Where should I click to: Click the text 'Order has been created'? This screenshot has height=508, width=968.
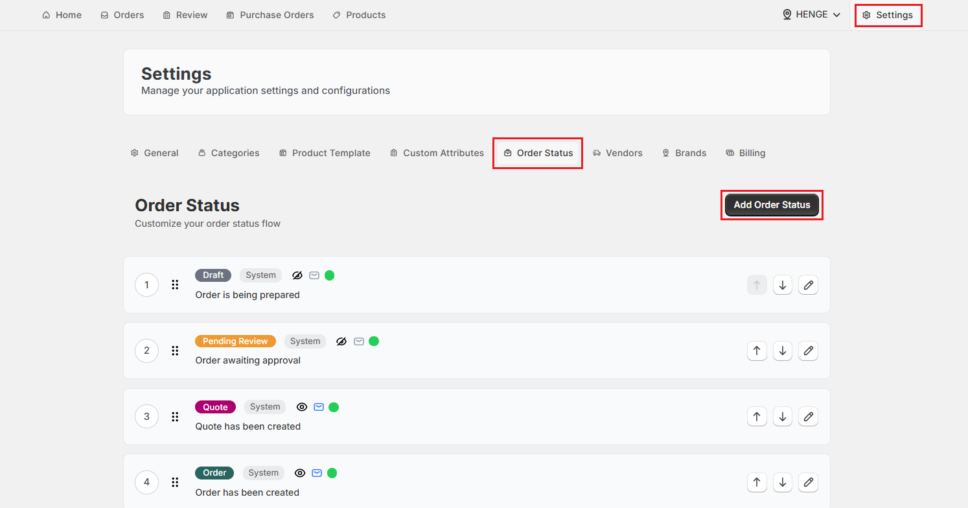[x=248, y=492]
